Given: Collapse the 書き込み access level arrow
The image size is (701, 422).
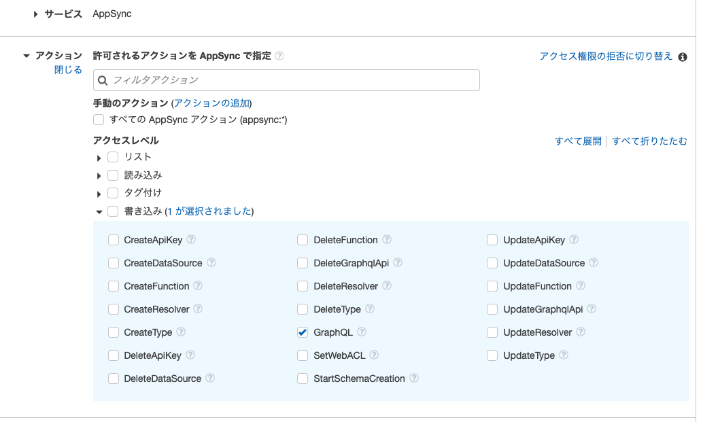Looking at the screenshot, I should coord(99,212).
